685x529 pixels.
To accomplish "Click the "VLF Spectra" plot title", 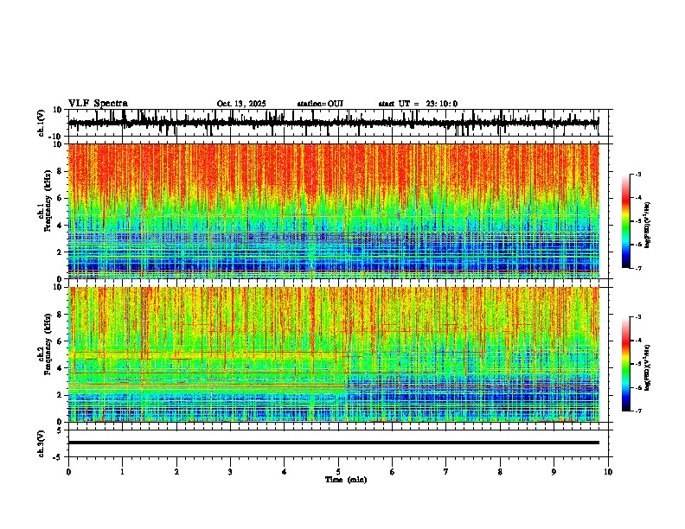I will point(98,104).
